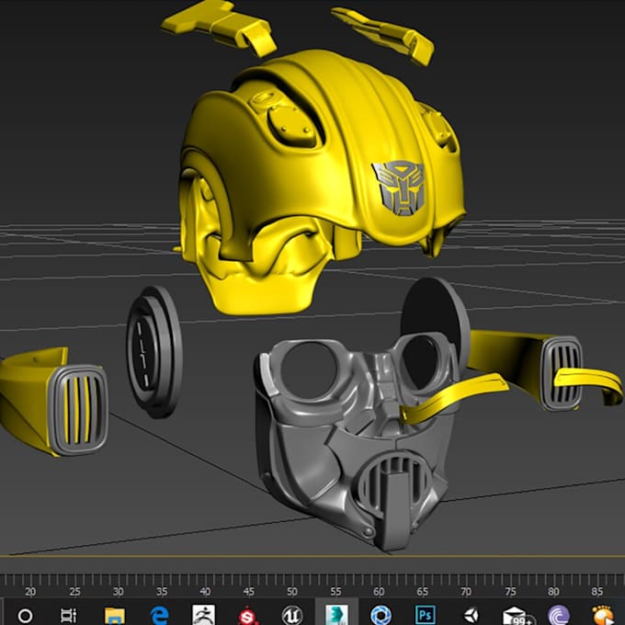Screen dimensions: 625x625
Task: Open Cortana search circle on taskbar
Action: click(x=25, y=616)
